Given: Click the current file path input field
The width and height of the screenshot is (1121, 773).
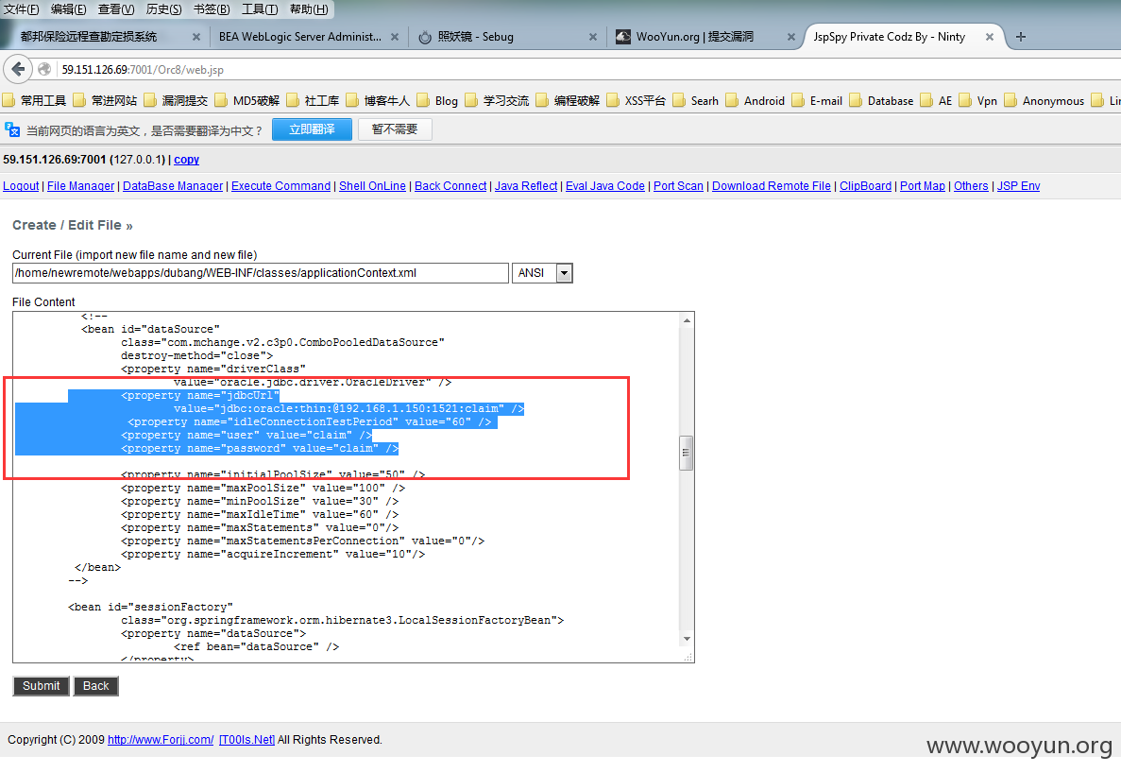Looking at the screenshot, I should [x=261, y=273].
